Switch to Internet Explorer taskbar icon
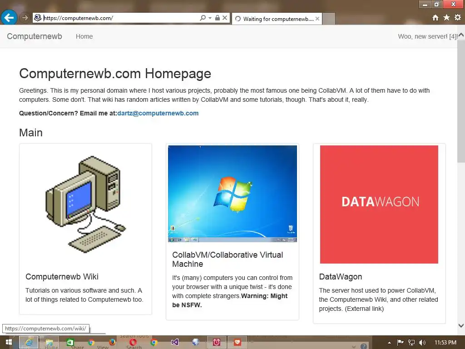Image resolution: width=465 pixels, height=349 pixels. point(29,342)
